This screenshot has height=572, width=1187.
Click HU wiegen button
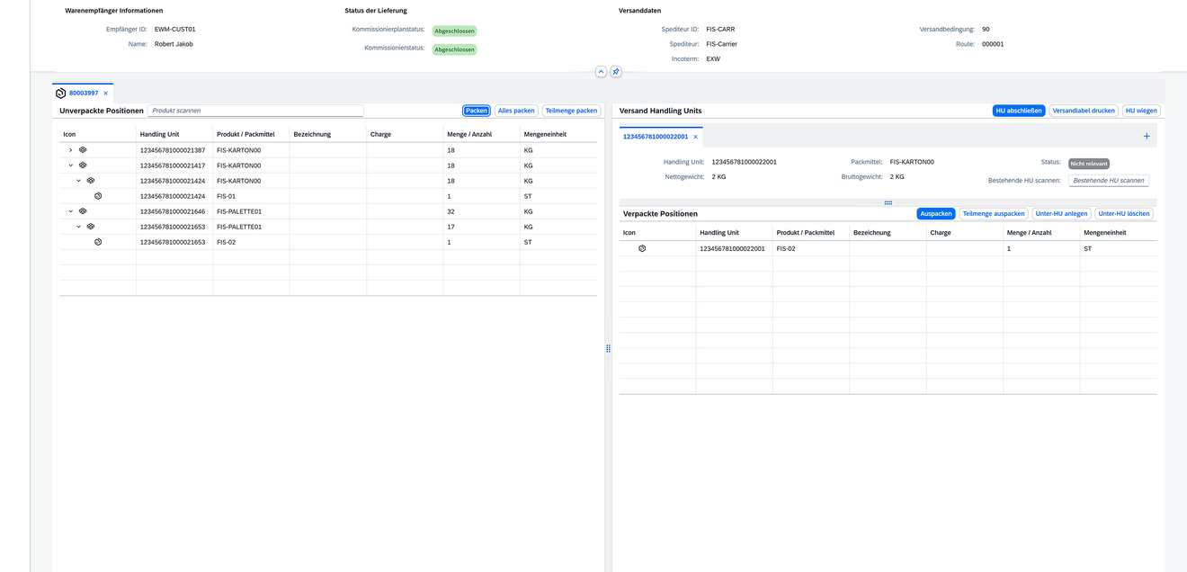coord(1141,111)
